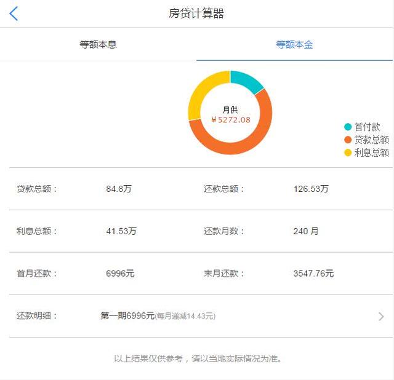This screenshot has height=380, width=394.
Task: Click the 3547.76元 last month payment value
Action: click(x=313, y=274)
